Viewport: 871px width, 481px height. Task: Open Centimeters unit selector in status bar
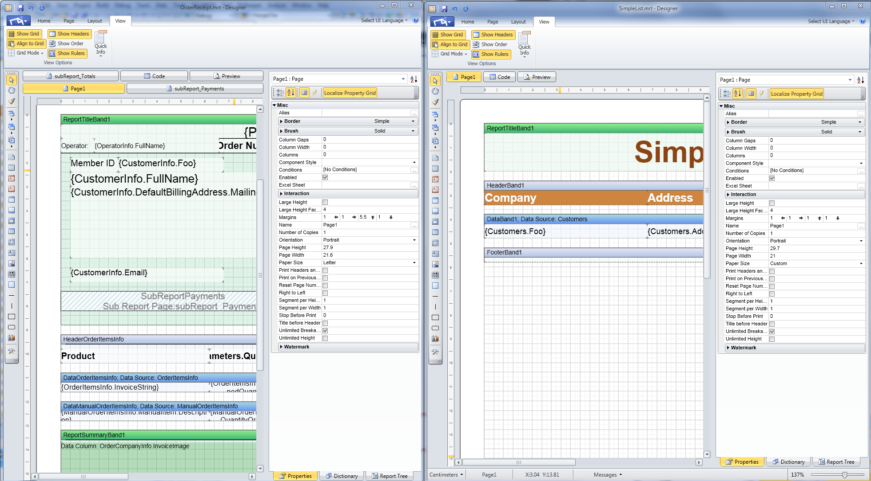(x=446, y=475)
